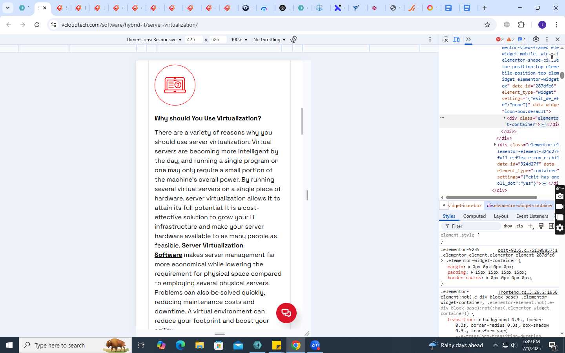This screenshot has width=565, height=353.
Task: Click the Windows Start button
Action: pyautogui.click(x=9, y=345)
